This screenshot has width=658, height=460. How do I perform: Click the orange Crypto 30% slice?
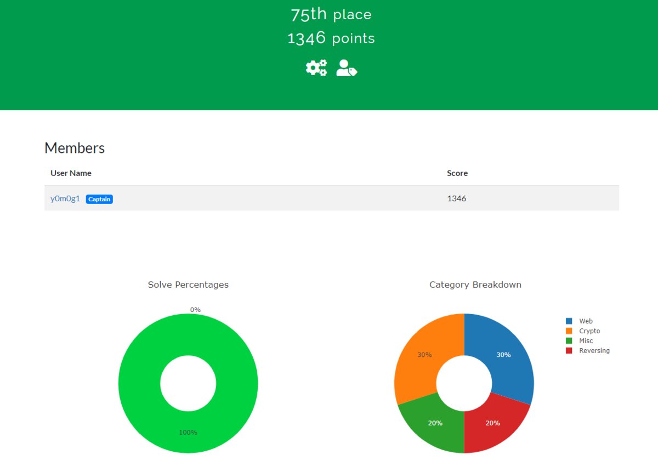click(x=424, y=355)
